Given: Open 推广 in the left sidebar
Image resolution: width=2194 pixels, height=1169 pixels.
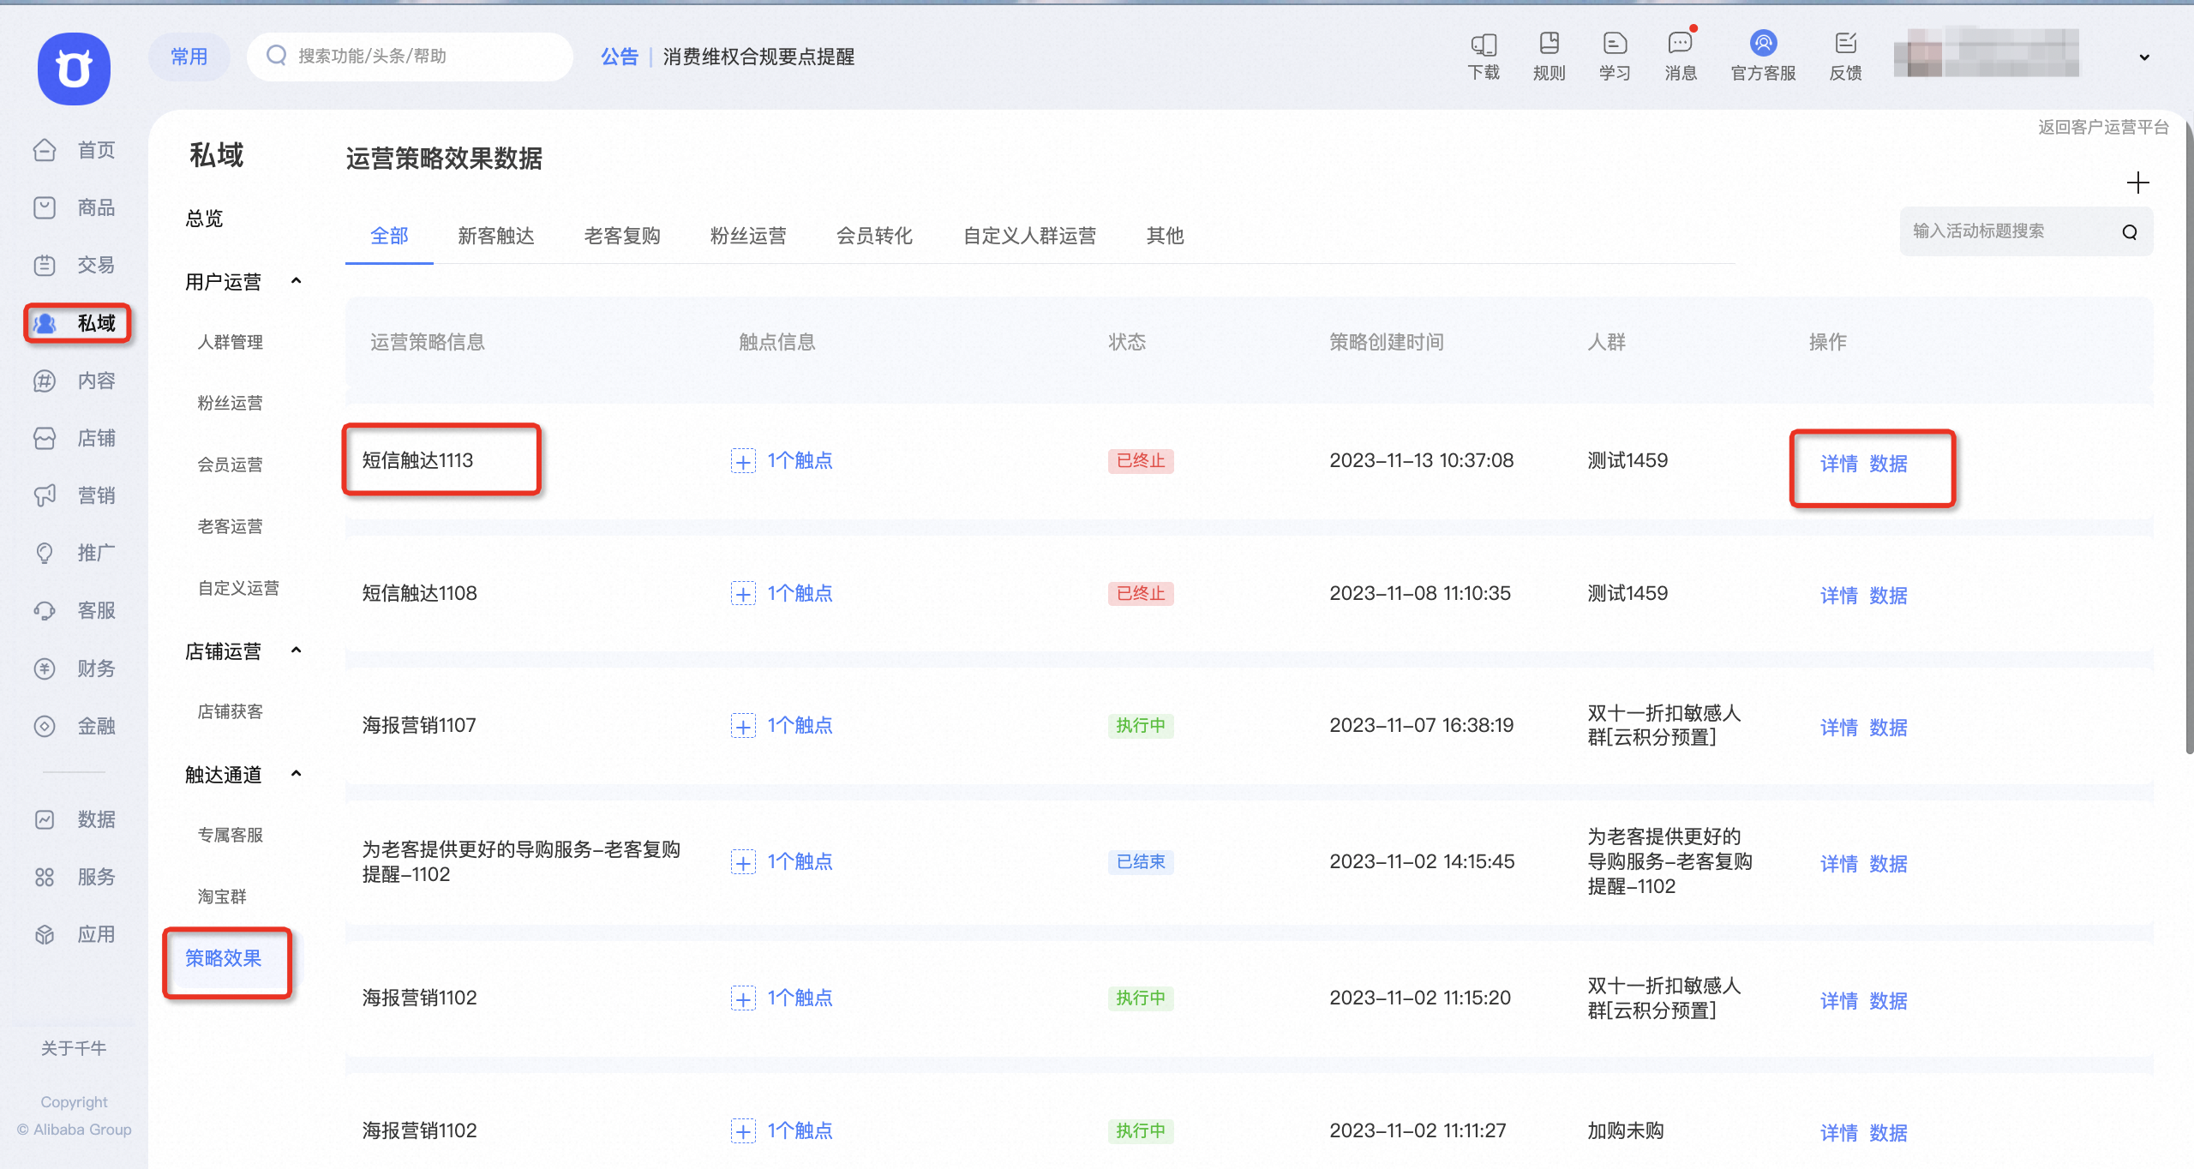Looking at the screenshot, I should [x=75, y=553].
